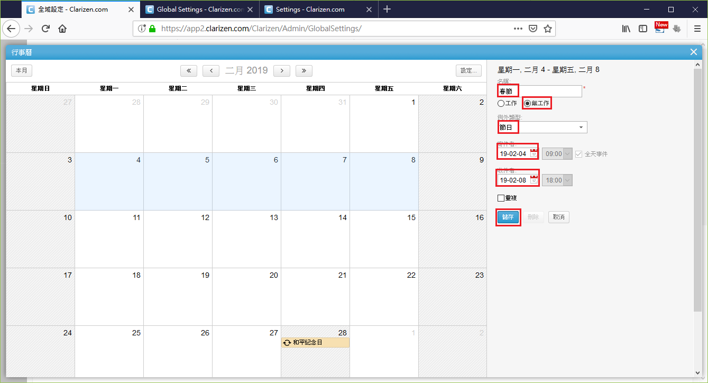This screenshot has width=708, height=383.
Task: Select calendar day 10
Action: pos(40,239)
